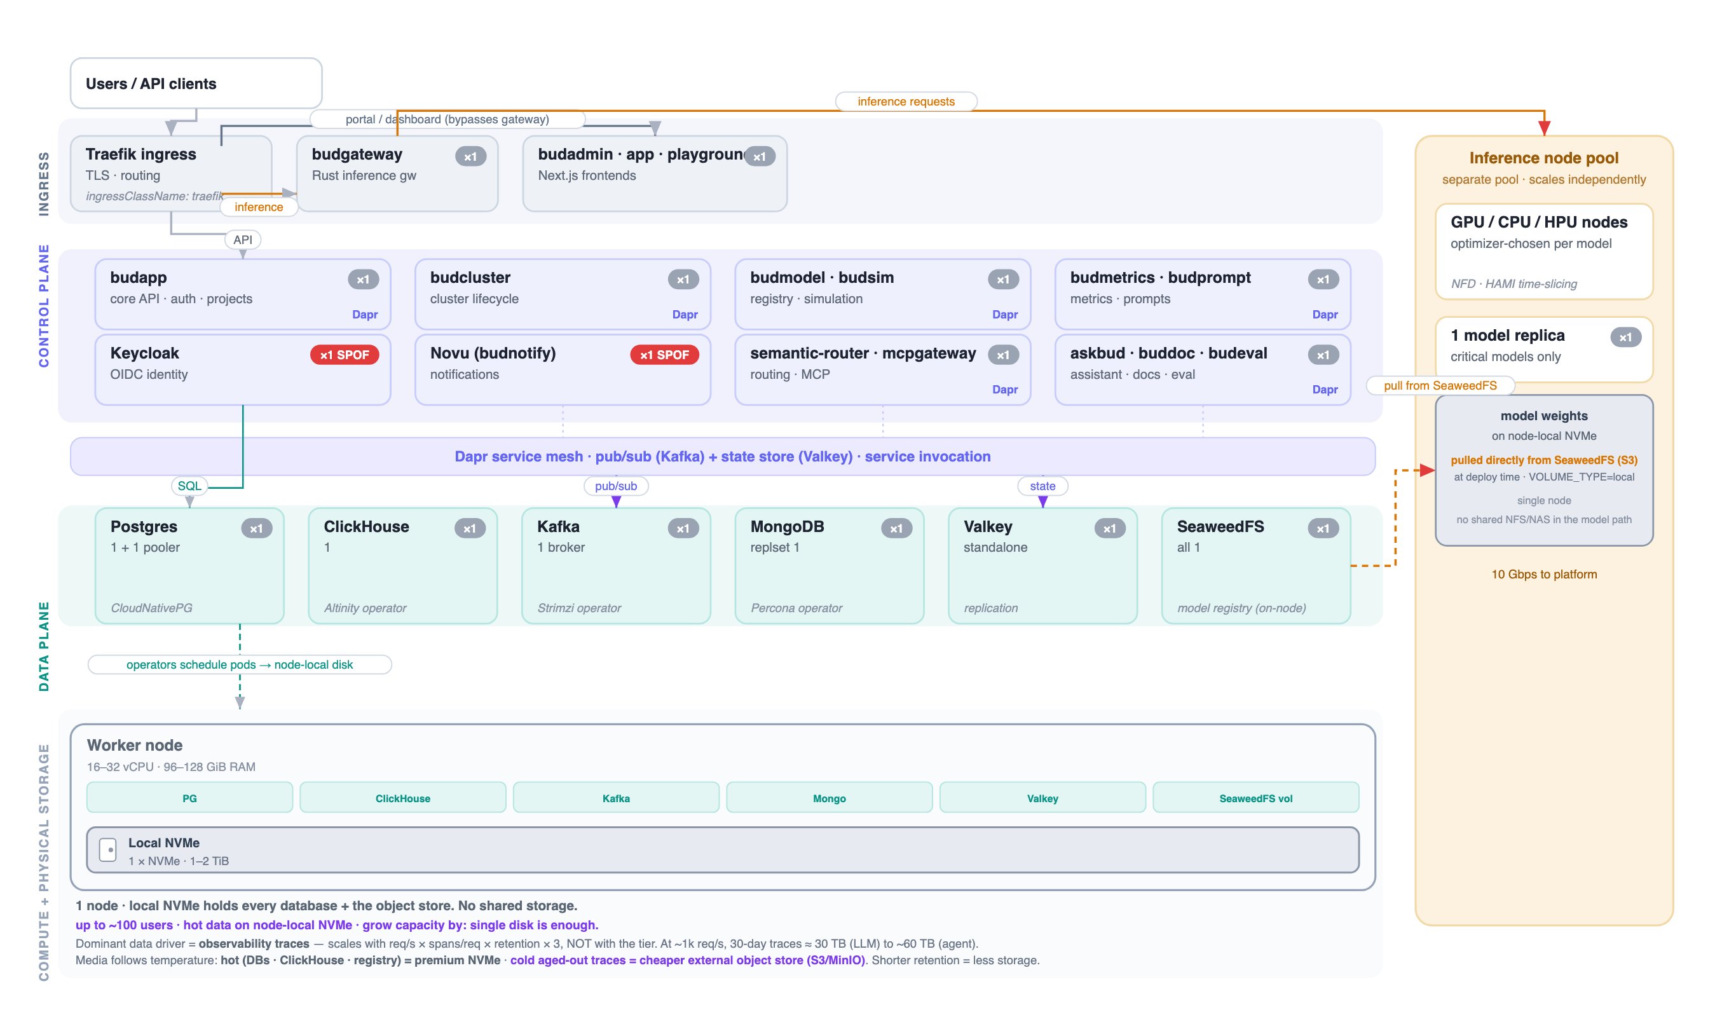Click the Altinity operator note
1729x1017 pixels.
pyautogui.click(x=365, y=608)
